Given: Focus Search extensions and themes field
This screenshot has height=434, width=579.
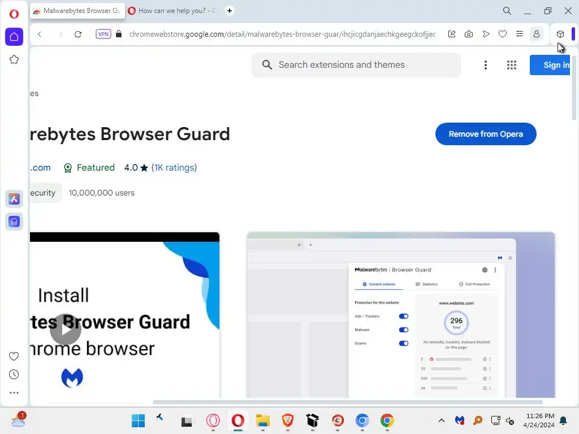Looking at the screenshot, I should pos(356,65).
